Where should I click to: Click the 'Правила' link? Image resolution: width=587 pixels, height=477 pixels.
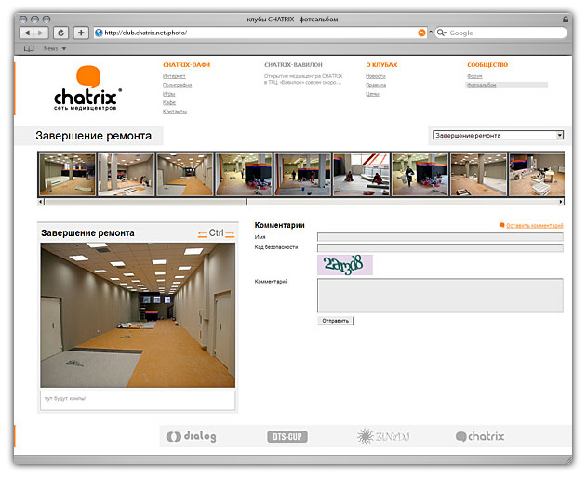[376, 86]
